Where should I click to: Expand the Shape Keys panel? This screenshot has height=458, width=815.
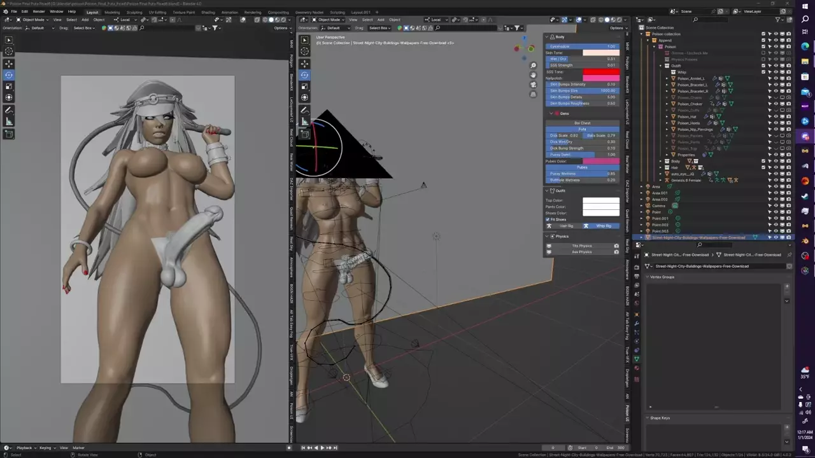660,418
